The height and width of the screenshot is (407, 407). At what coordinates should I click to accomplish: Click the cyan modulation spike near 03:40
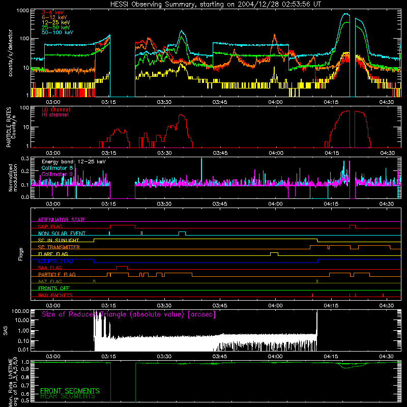point(201,169)
